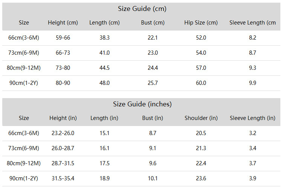
Task: Click shoulder value 22.4
Action: coord(201,163)
